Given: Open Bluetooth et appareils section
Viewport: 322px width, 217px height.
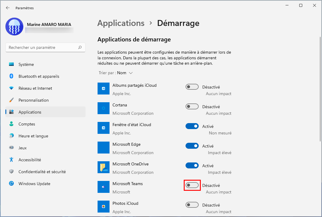Looking at the screenshot, I should (x=45, y=76).
